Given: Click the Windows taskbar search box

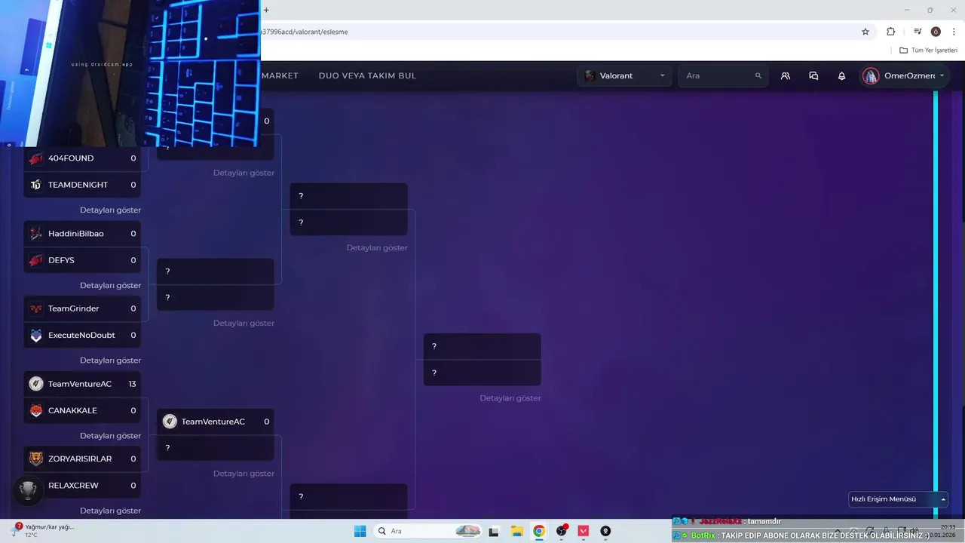Looking at the screenshot, I should pyautogui.click(x=427, y=531).
